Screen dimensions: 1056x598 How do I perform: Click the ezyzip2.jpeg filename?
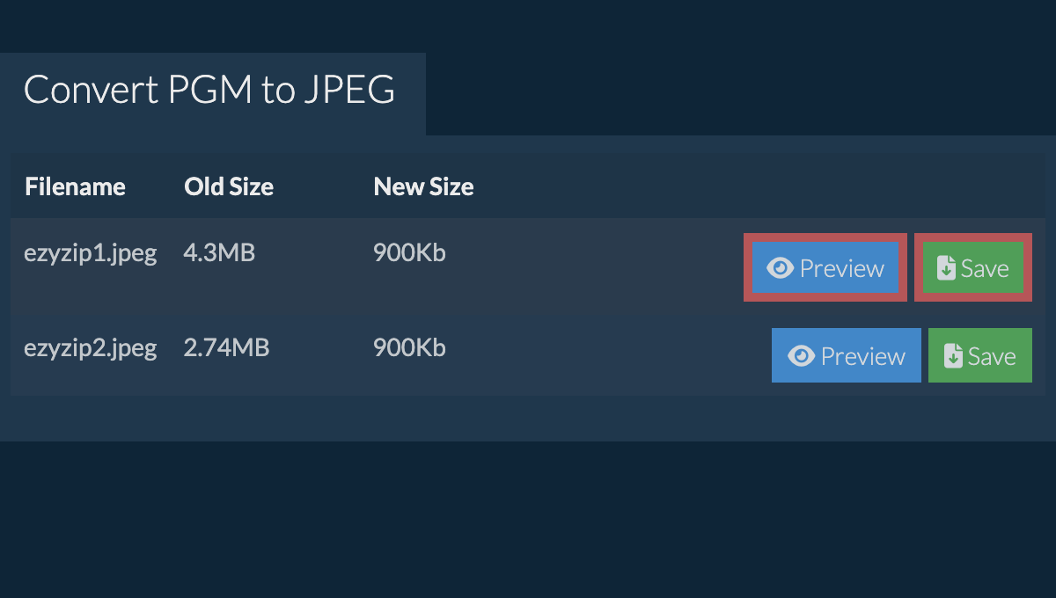90,347
